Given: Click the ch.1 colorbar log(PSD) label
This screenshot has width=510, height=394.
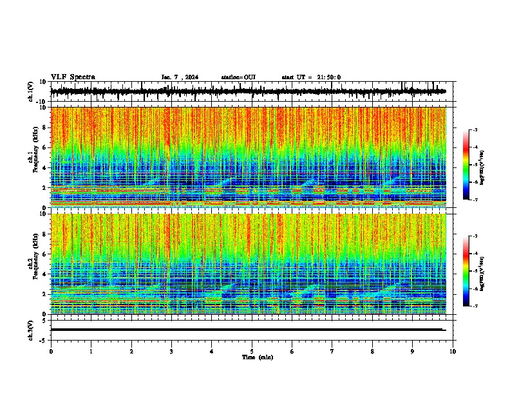Looking at the screenshot, I should coord(482,168).
